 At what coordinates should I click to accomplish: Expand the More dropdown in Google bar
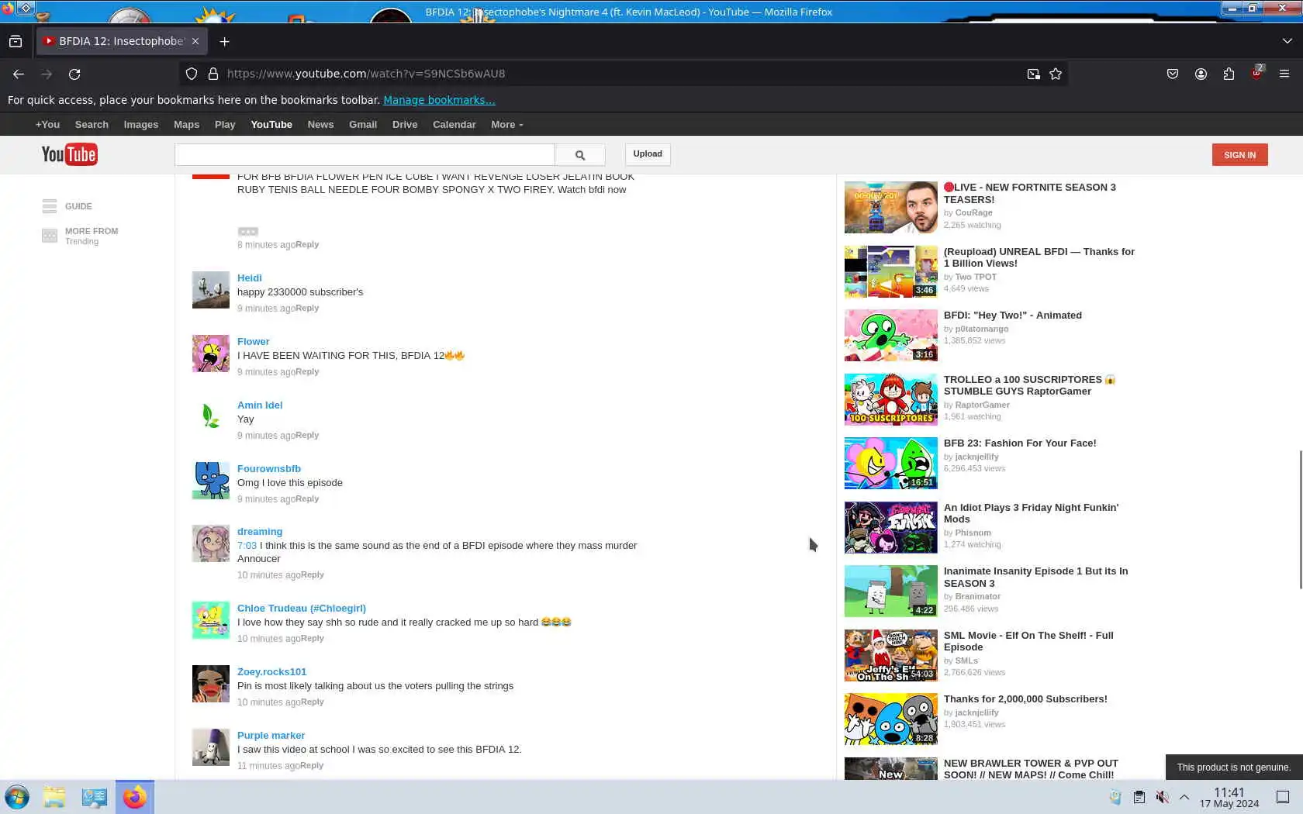click(507, 125)
